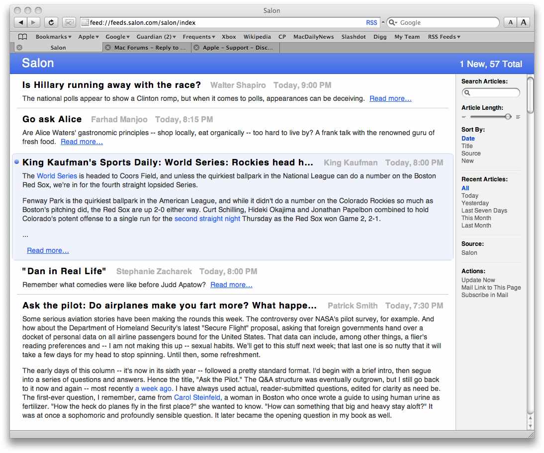Open Read more for Dan in Real Life

point(231,285)
